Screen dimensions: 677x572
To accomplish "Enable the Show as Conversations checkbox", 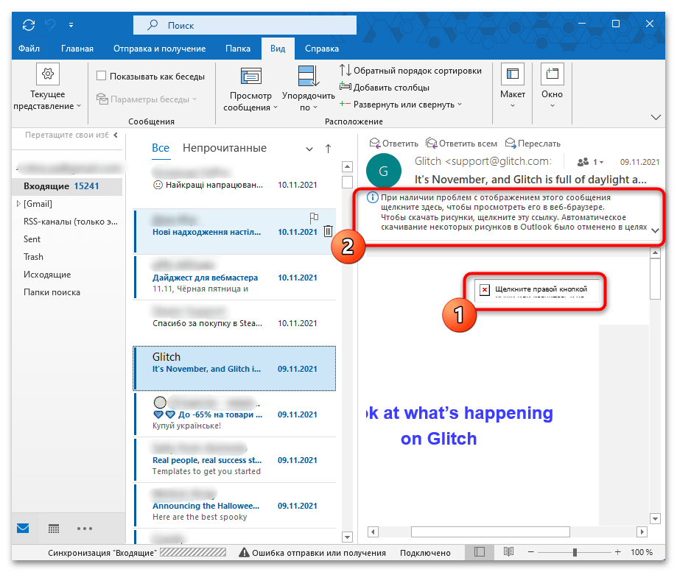I will click(x=102, y=76).
